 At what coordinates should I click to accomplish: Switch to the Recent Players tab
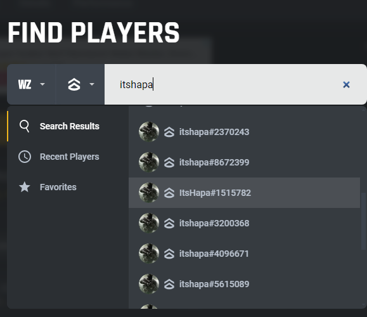(68, 157)
